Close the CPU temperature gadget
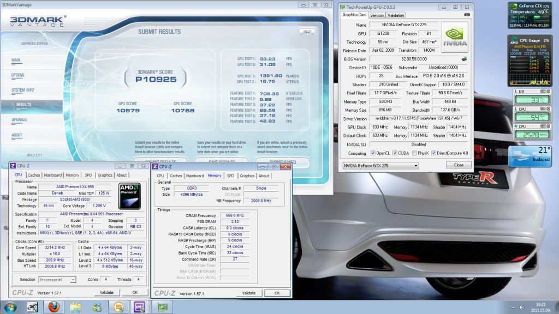Image resolution: width=559 pixels, height=314 pixels. 548,109
